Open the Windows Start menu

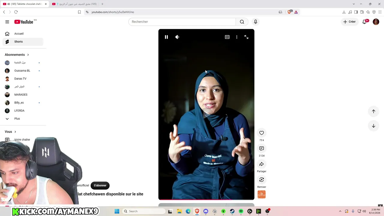pyautogui.click(x=117, y=211)
